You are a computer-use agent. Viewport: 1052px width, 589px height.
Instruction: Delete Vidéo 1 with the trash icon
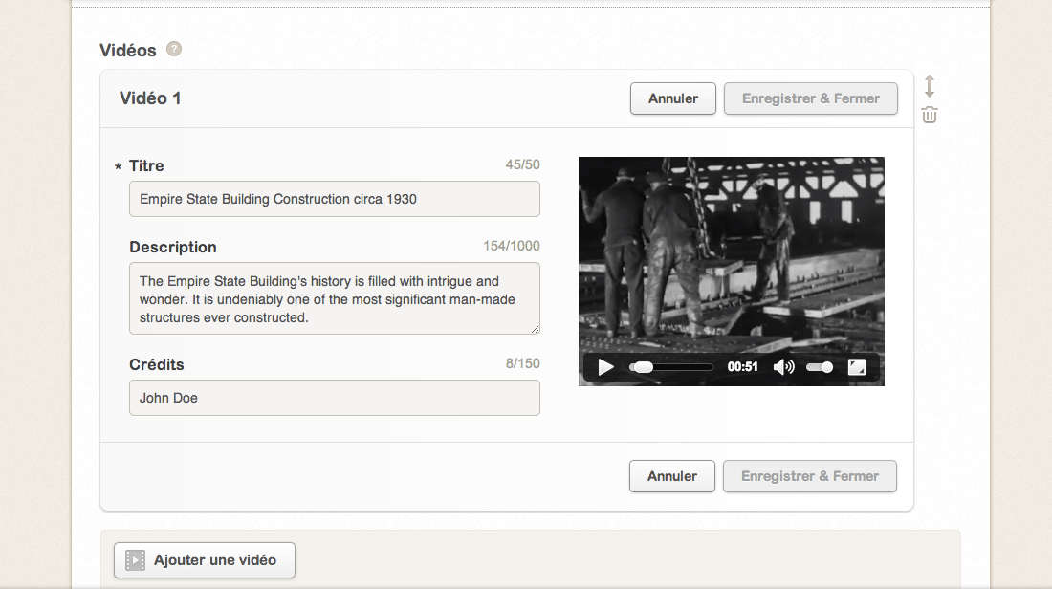(930, 116)
